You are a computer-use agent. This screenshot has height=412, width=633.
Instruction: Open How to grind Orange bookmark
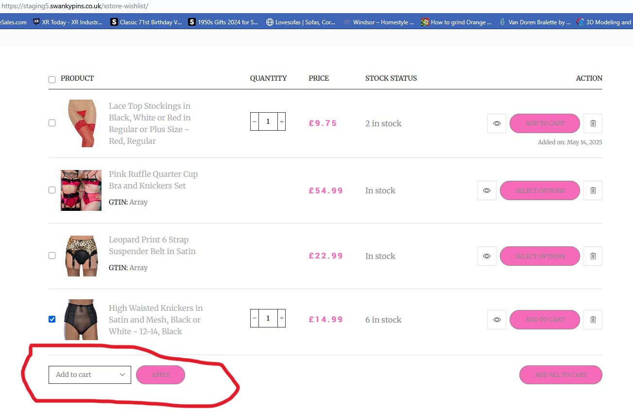click(457, 22)
